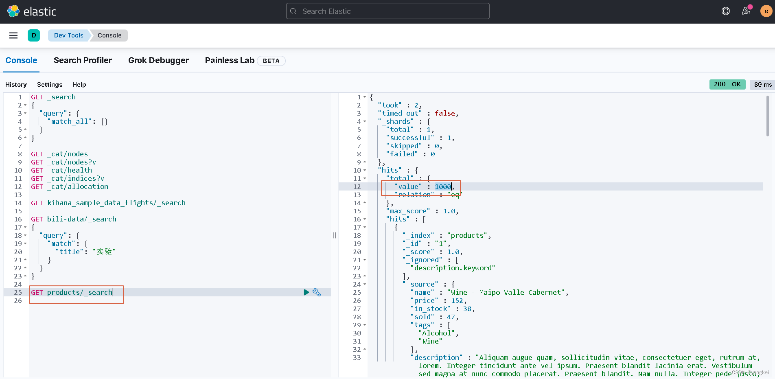Collapse the tags array on line 29

[365, 325]
